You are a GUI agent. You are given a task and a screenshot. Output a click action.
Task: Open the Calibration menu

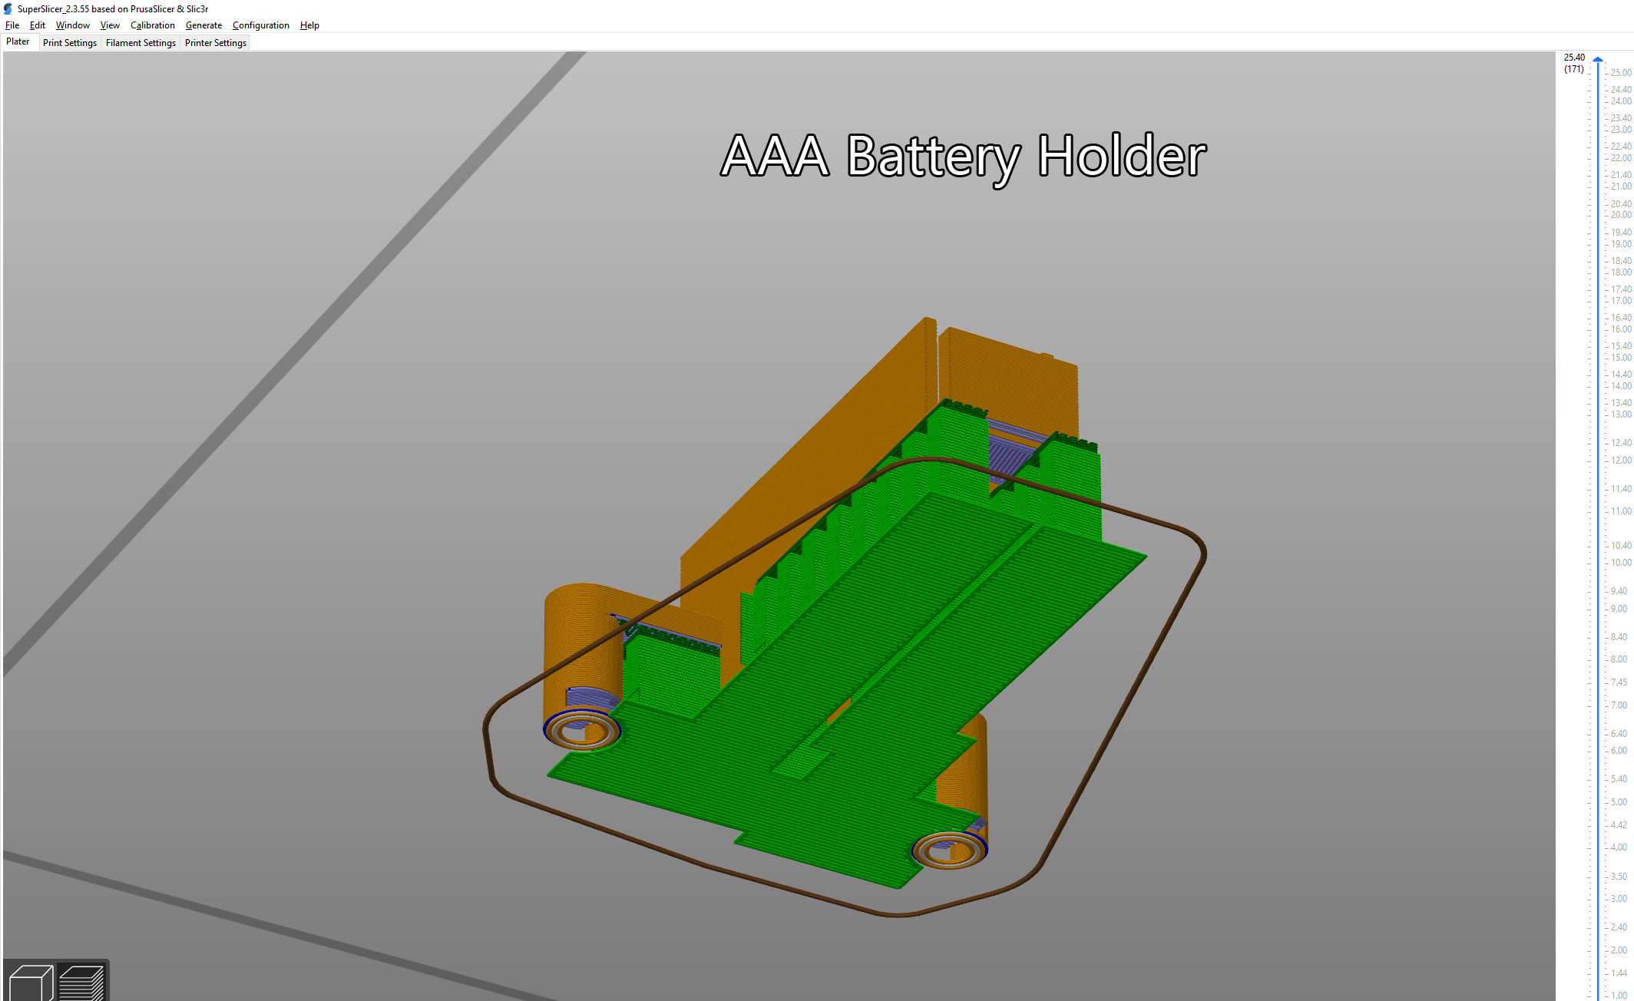(152, 25)
